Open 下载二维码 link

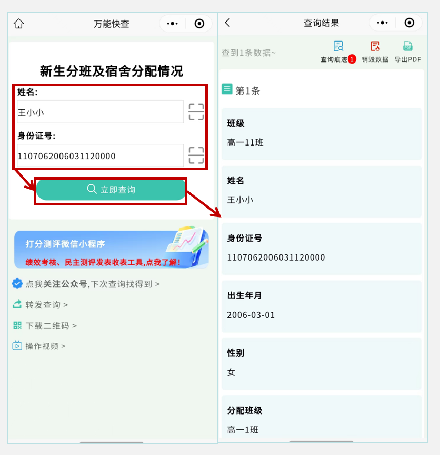click(51, 326)
